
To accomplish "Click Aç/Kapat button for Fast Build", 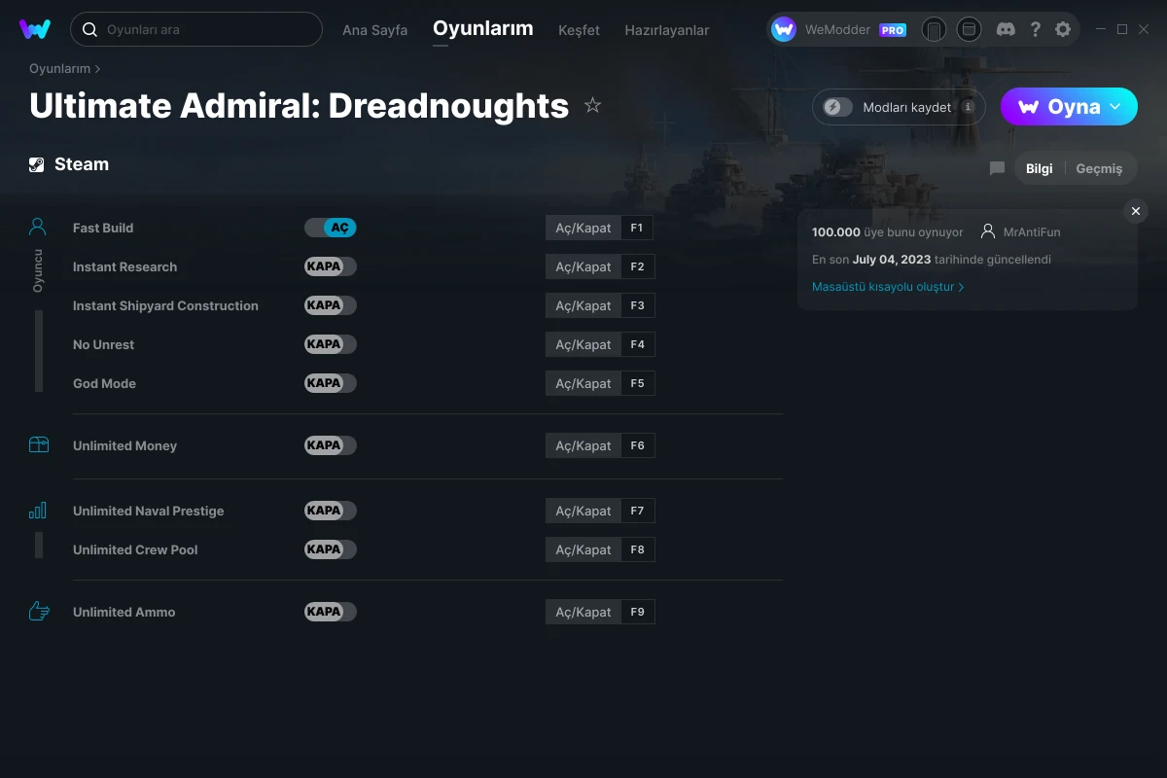I will (x=583, y=228).
